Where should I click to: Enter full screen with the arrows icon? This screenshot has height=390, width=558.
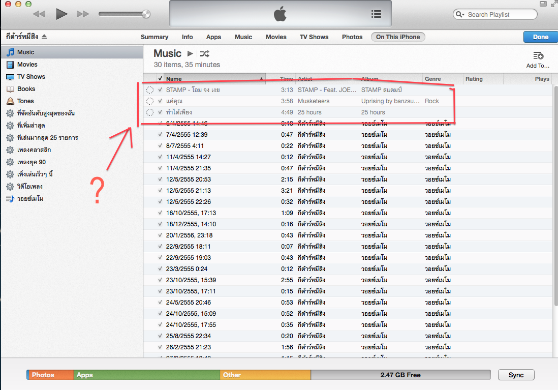coord(554,4)
